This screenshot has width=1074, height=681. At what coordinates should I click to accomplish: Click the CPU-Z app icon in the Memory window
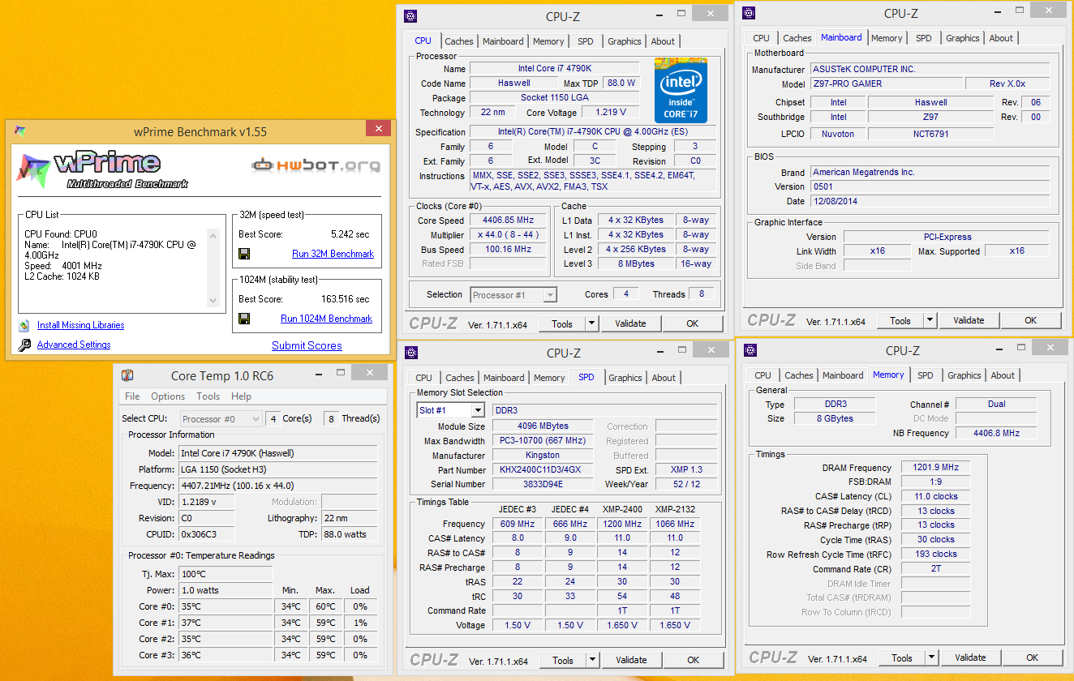click(x=750, y=350)
